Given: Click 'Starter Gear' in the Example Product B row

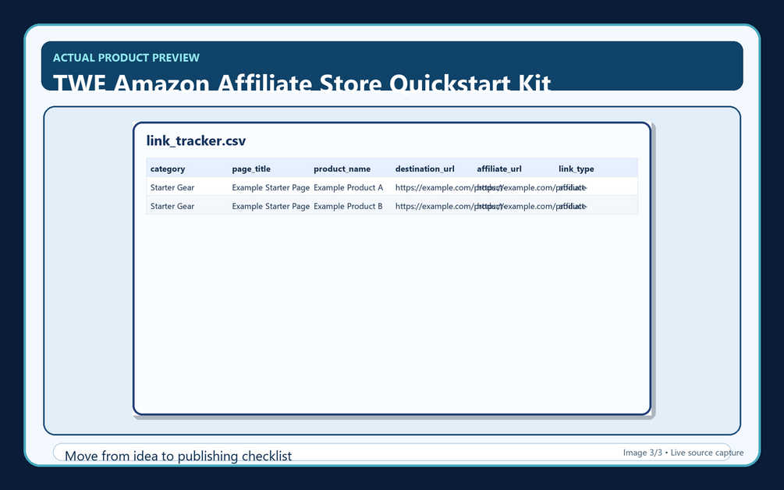Looking at the screenshot, I should [172, 206].
